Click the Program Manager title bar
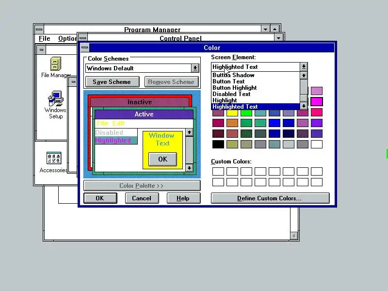 (x=152, y=30)
